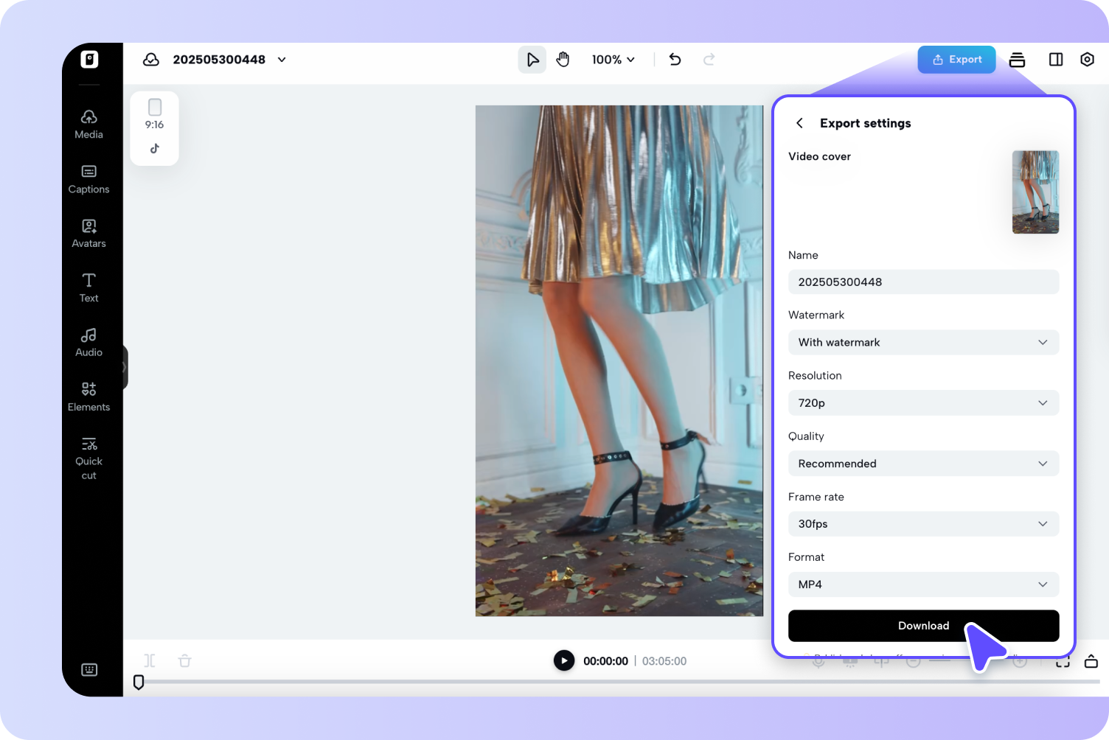This screenshot has width=1109, height=740.
Task: Click the total duration '03:05:00'
Action: (x=664, y=661)
